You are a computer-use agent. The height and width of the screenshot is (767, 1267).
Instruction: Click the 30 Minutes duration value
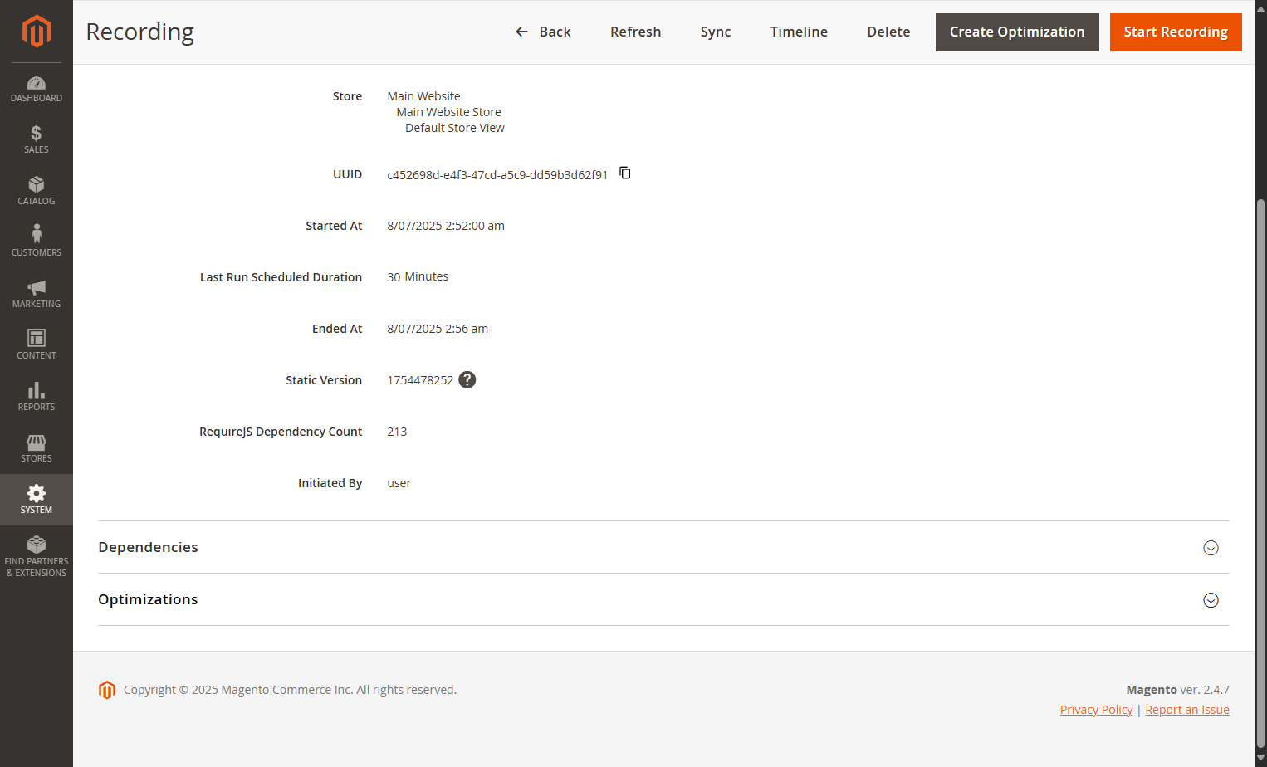coord(418,276)
